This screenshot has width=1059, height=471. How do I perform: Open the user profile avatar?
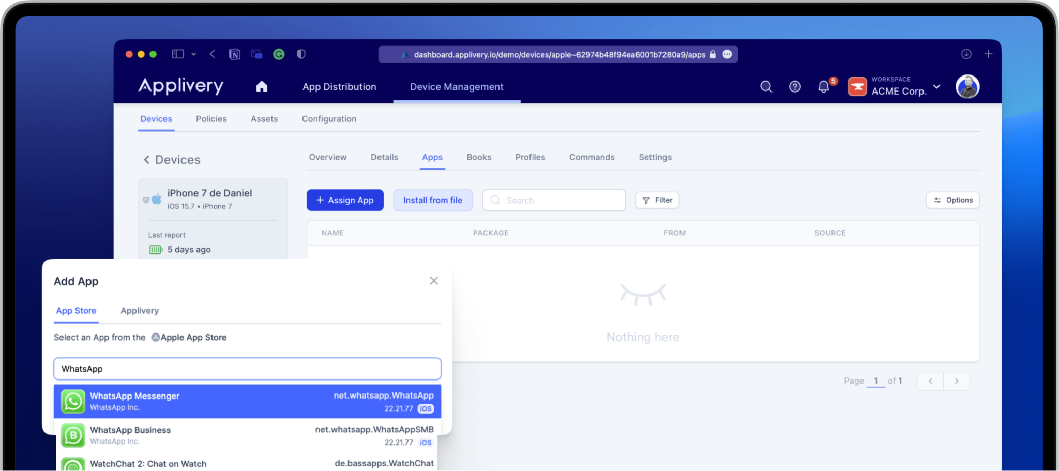(967, 86)
